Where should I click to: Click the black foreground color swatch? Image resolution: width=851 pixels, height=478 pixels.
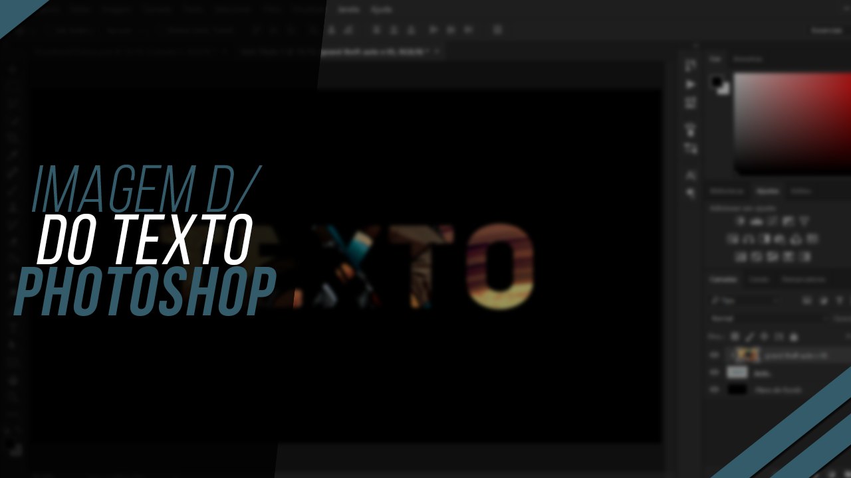(x=717, y=81)
